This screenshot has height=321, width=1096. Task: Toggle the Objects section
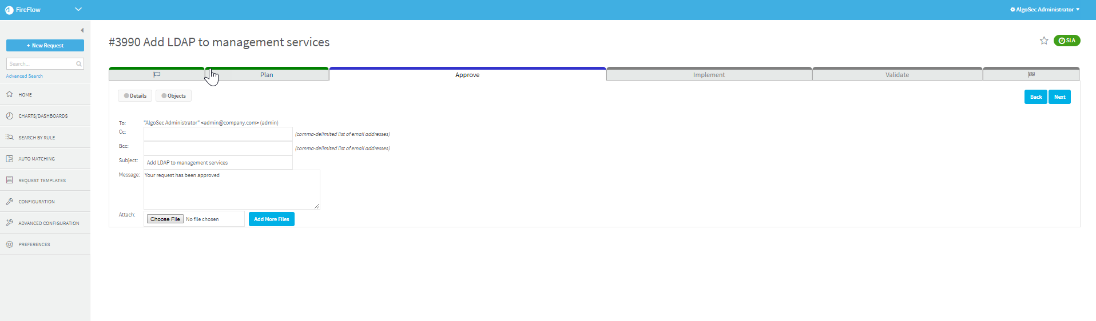173,96
